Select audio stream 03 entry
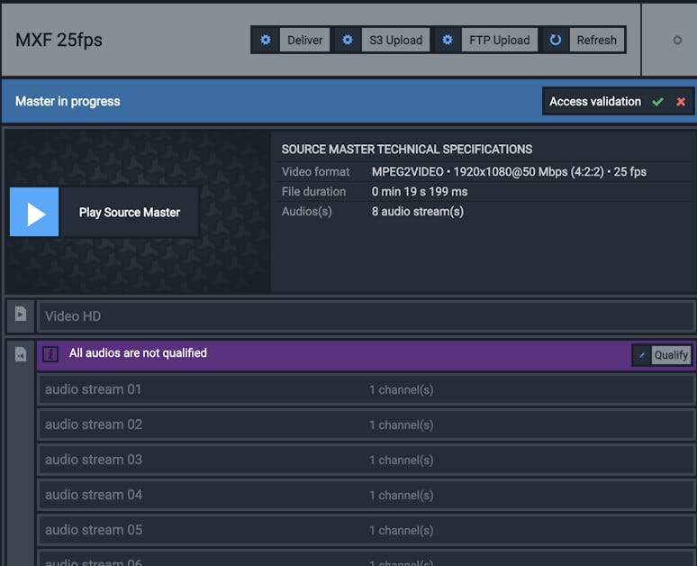 [x=366, y=460]
